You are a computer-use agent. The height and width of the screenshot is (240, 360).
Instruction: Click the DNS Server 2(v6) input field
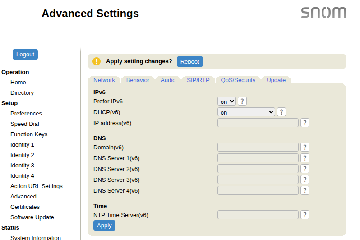coord(258,169)
